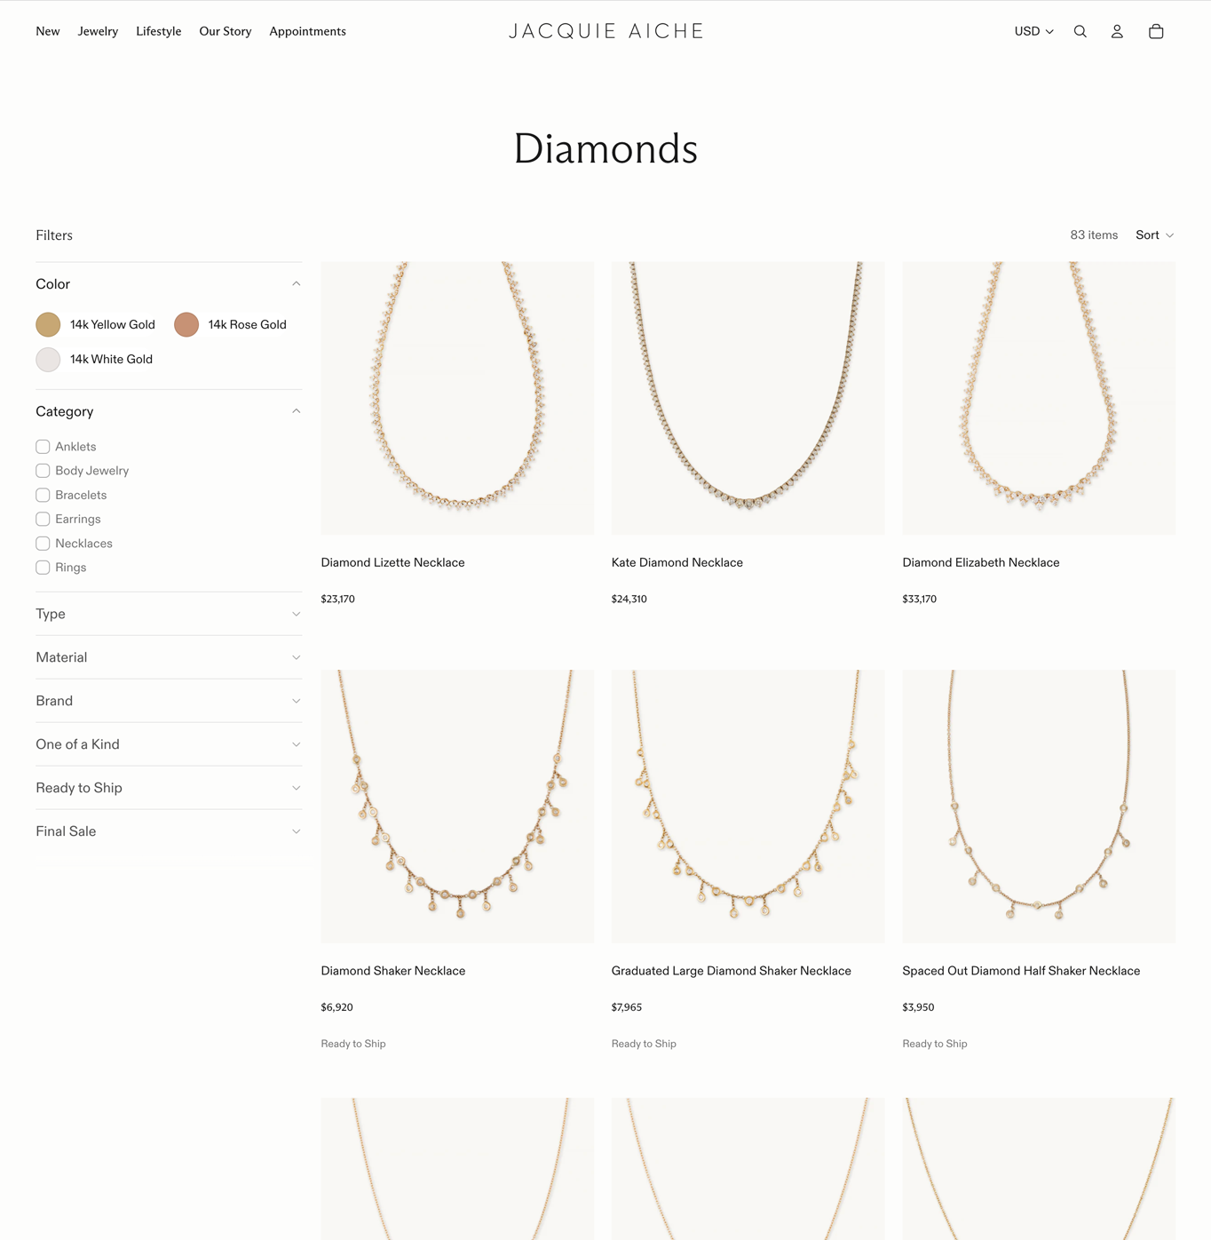Open the USD currency dropdown
The height and width of the screenshot is (1240, 1211).
(x=1033, y=31)
